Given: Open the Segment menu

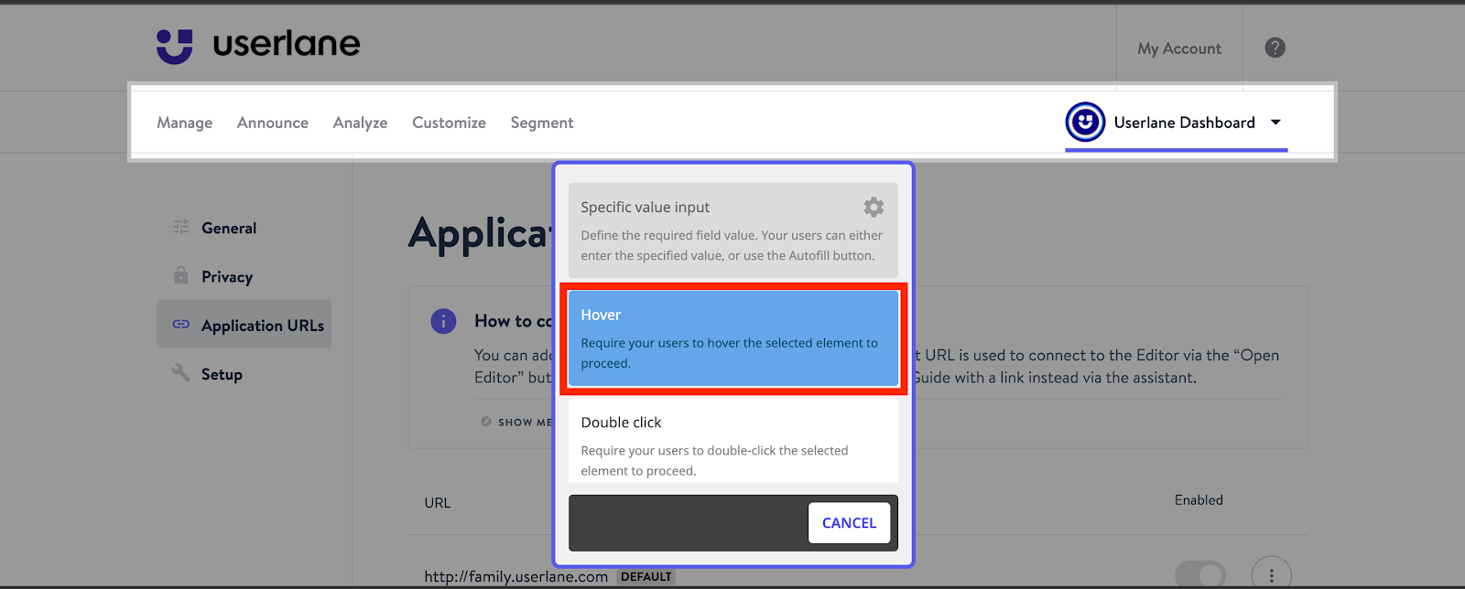Looking at the screenshot, I should click(x=542, y=123).
